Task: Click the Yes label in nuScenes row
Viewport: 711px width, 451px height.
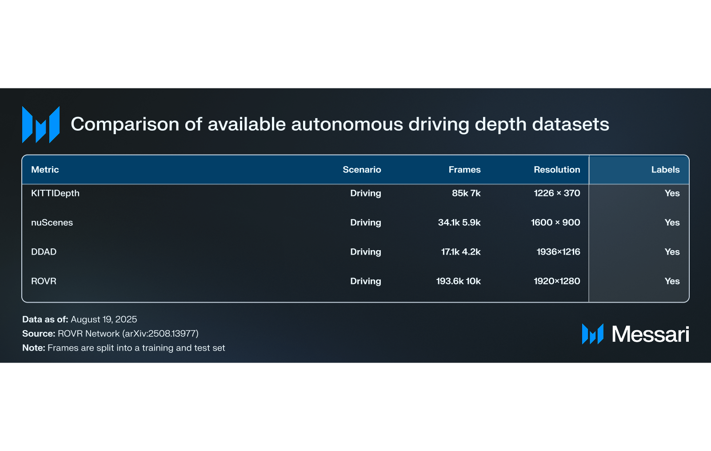Action: pos(672,223)
